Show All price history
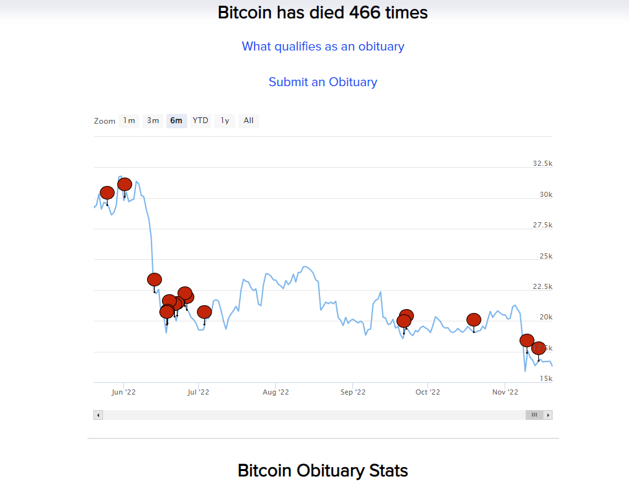 coord(249,121)
